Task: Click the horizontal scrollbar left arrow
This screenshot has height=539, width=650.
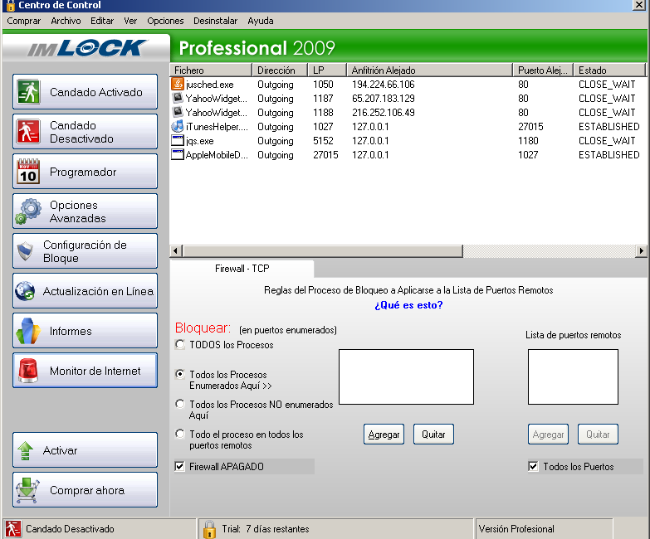Action: 176,251
